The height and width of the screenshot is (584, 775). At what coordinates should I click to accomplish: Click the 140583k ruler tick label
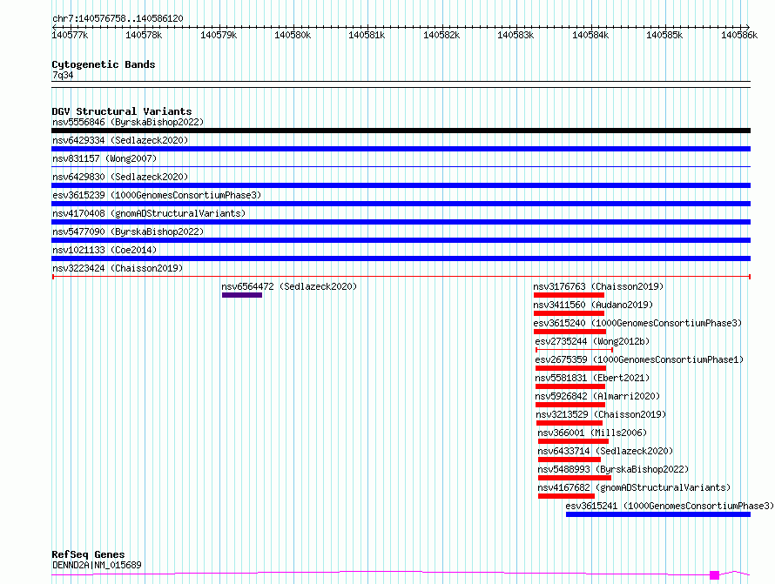[516, 35]
